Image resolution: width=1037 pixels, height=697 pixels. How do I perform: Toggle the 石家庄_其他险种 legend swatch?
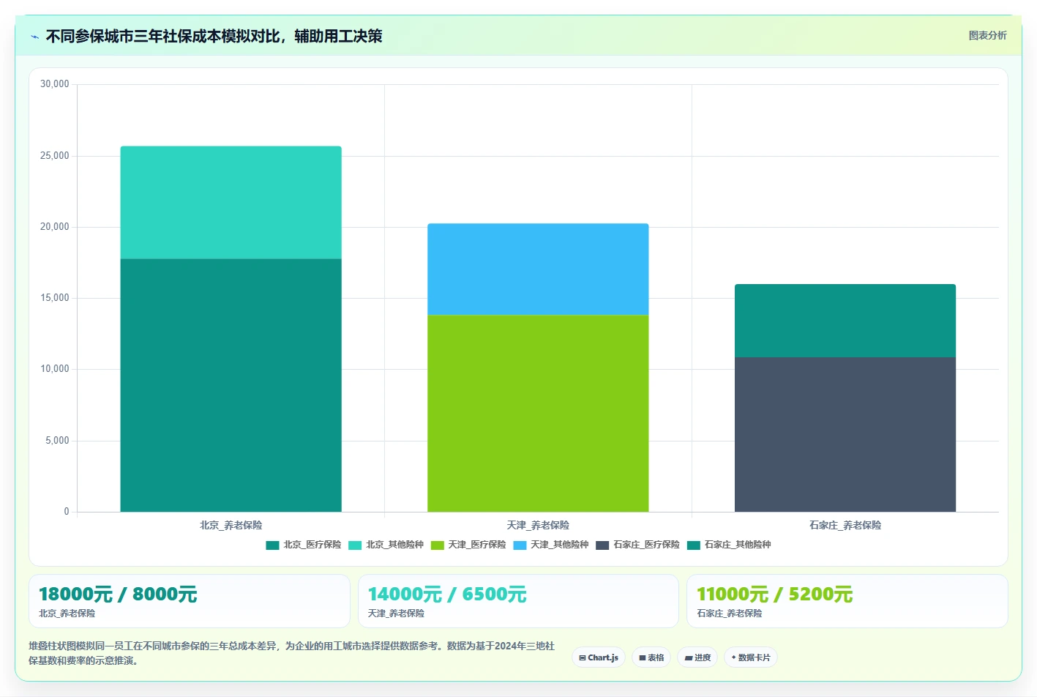(x=694, y=545)
